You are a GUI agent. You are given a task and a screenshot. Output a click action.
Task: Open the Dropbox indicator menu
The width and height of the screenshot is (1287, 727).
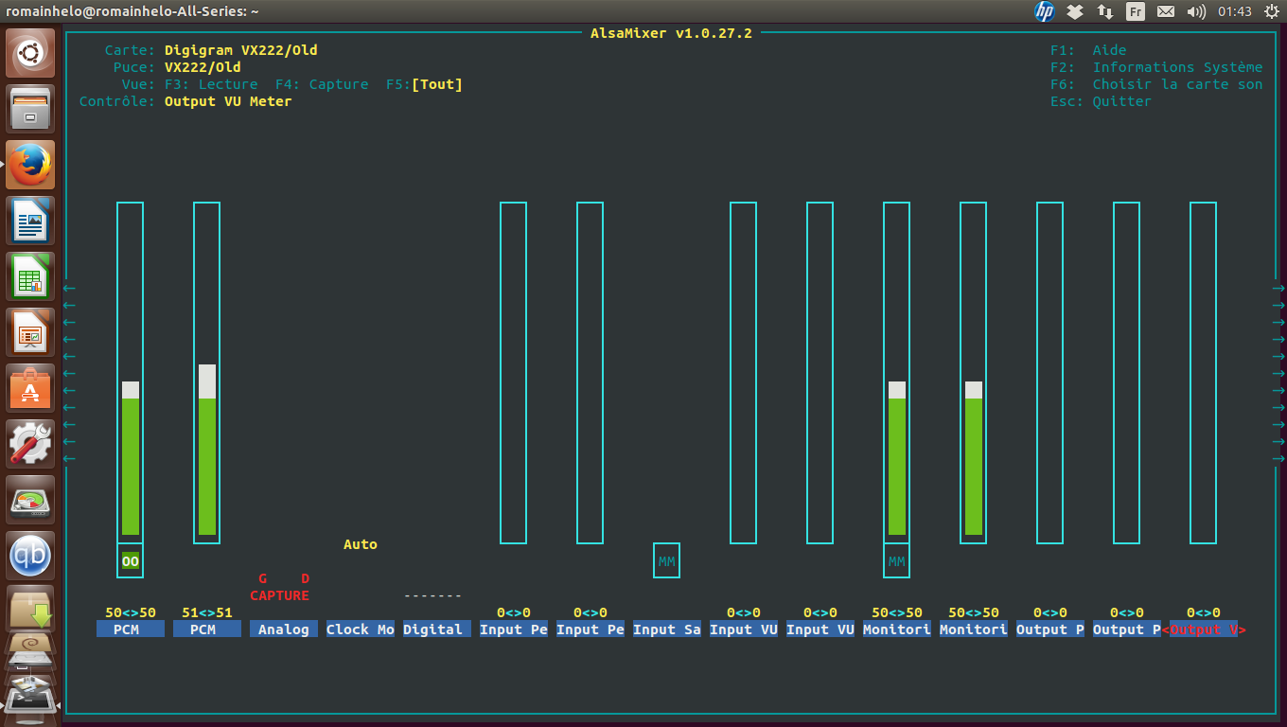click(1075, 11)
